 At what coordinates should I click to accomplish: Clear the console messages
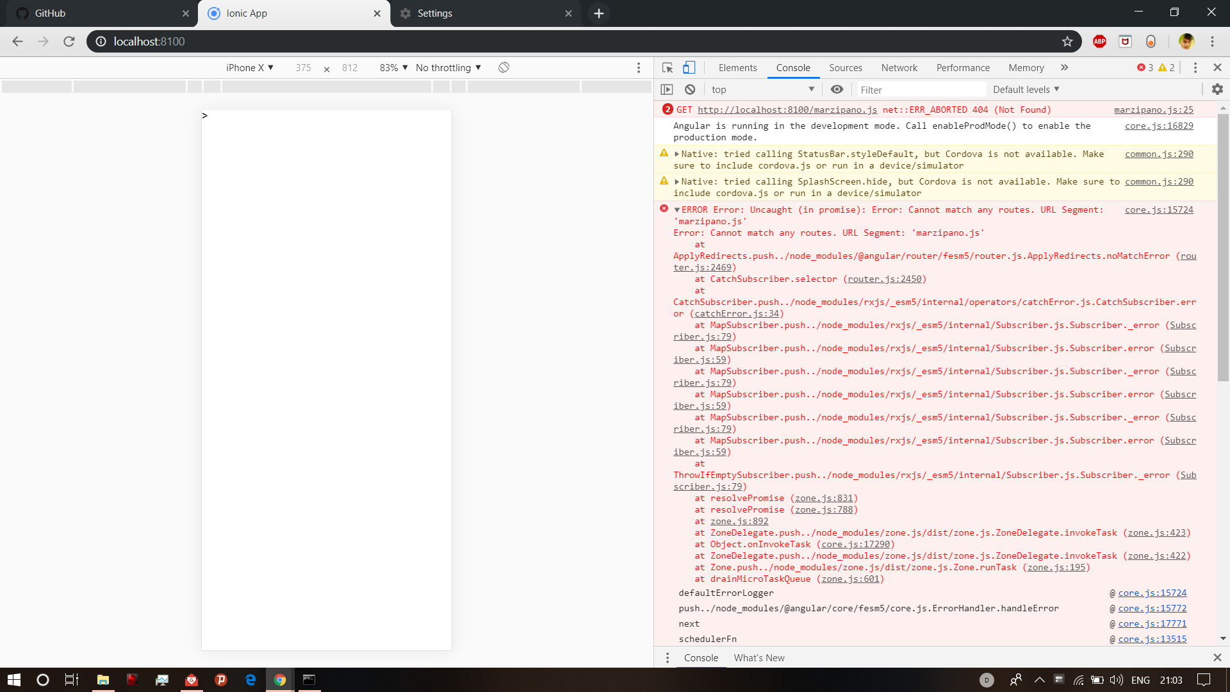point(690,89)
